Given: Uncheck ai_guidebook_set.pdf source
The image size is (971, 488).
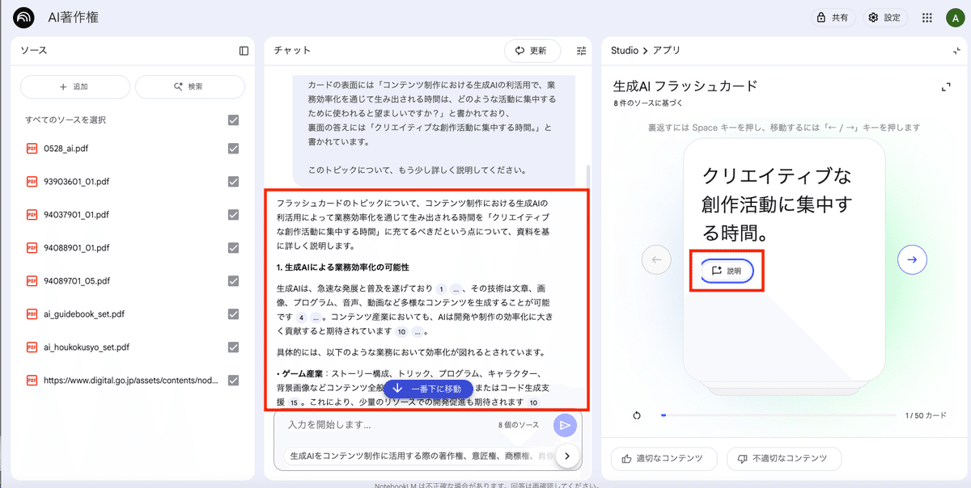Looking at the screenshot, I should point(233,314).
